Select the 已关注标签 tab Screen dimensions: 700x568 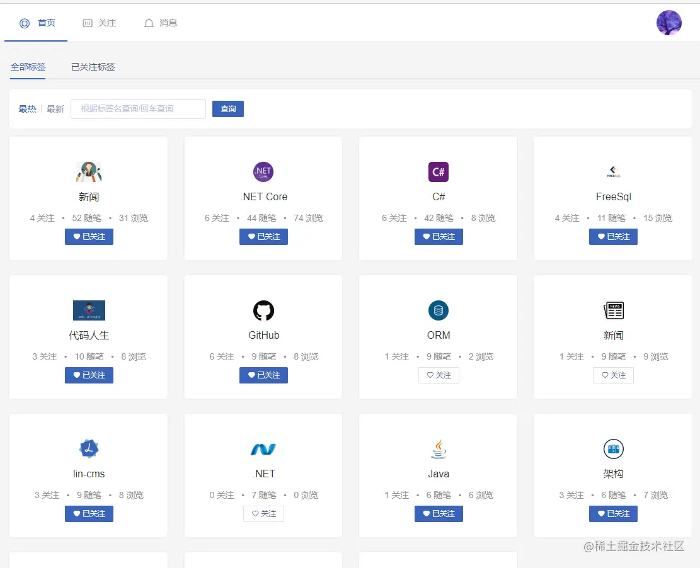pos(93,67)
